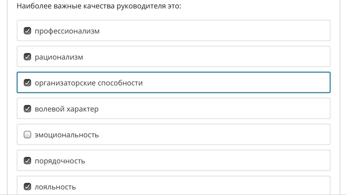Uncheck the рационализм checkbox
This screenshot has height=195, width=346.
(x=27, y=57)
